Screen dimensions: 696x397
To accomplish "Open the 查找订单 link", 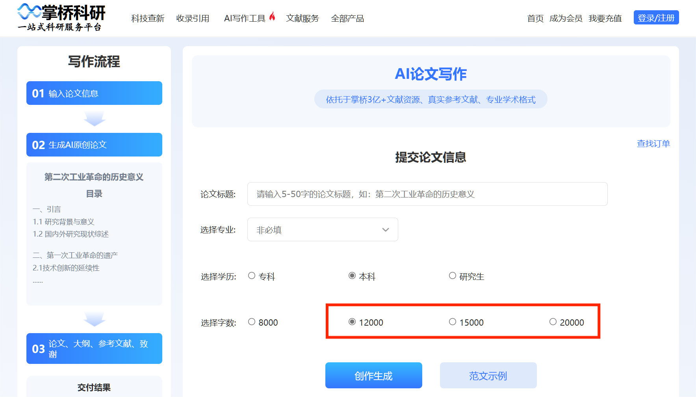I will point(653,144).
